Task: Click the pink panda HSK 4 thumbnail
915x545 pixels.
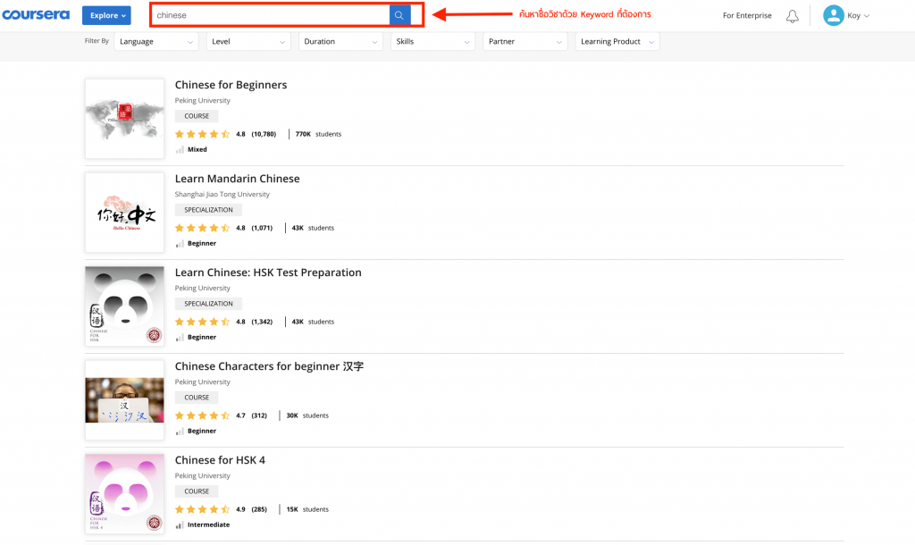Action: pyautogui.click(x=124, y=494)
